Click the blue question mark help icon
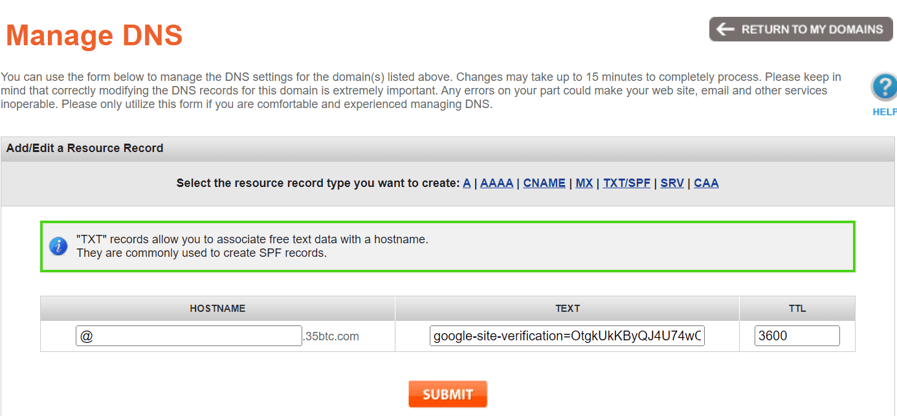Screen dimensions: 897x416 pyautogui.click(x=884, y=87)
